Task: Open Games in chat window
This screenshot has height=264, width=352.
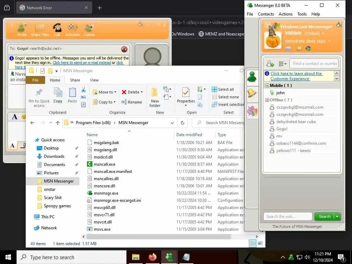Action: click(89, 30)
